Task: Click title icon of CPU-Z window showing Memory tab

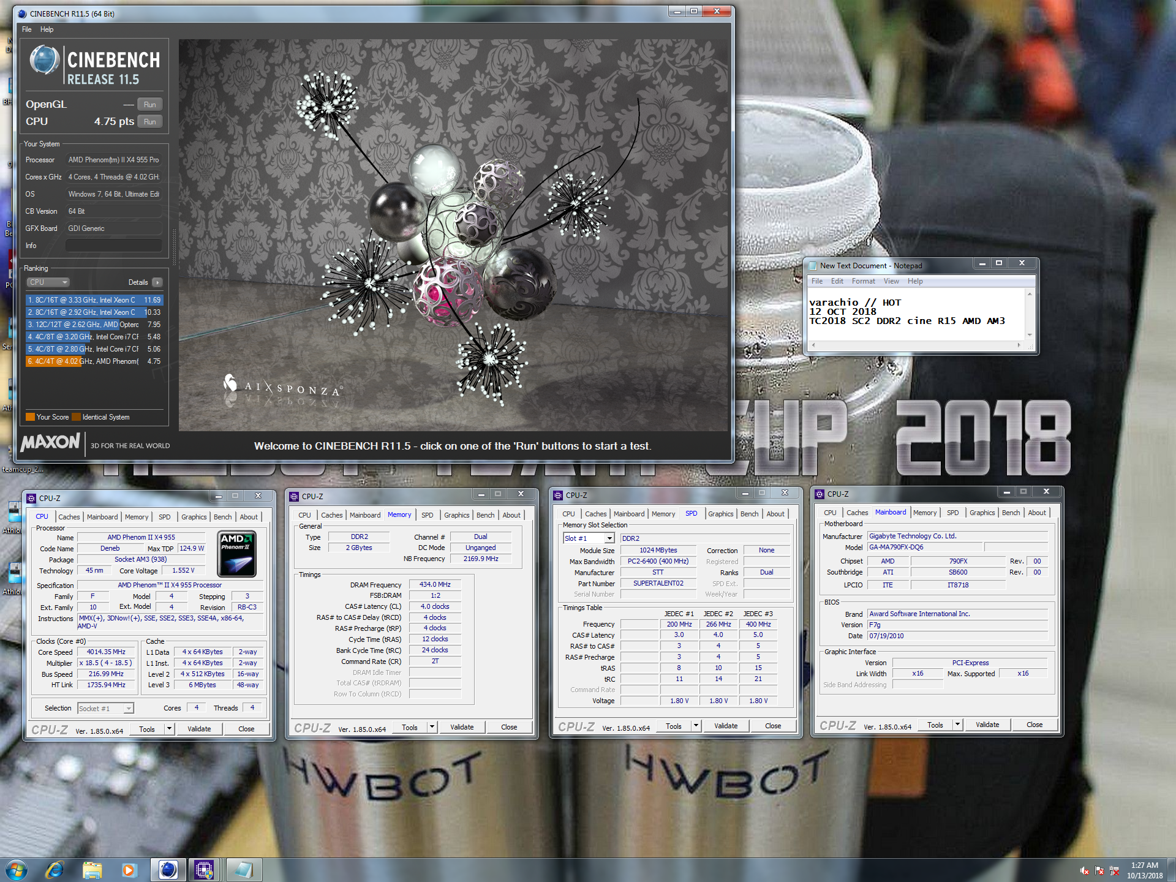Action: pos(294,497)
